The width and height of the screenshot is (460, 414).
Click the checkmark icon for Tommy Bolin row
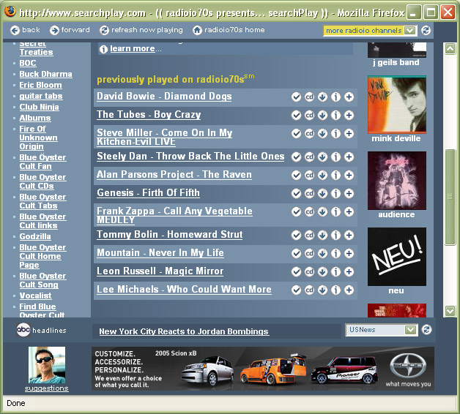click(297, 236)
